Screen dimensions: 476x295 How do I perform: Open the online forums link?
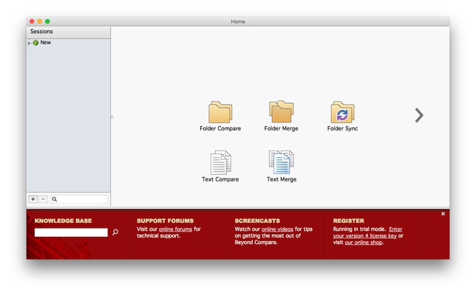click(175, 229)
